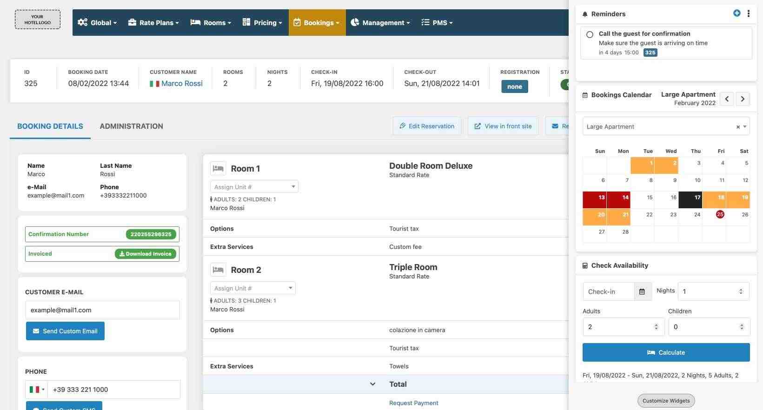Open the Large Apartment room dropdown

point(666,126)
